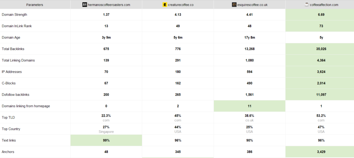Click the Total Backlinks row label
354x158 pixels.
[13, 49]
